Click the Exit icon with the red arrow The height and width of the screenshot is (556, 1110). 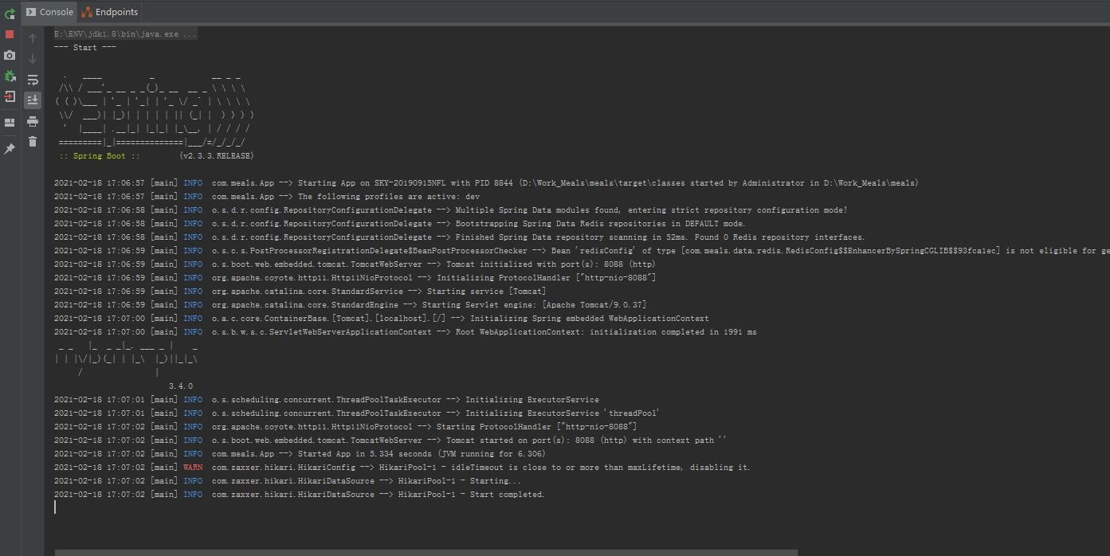(10, 96)
